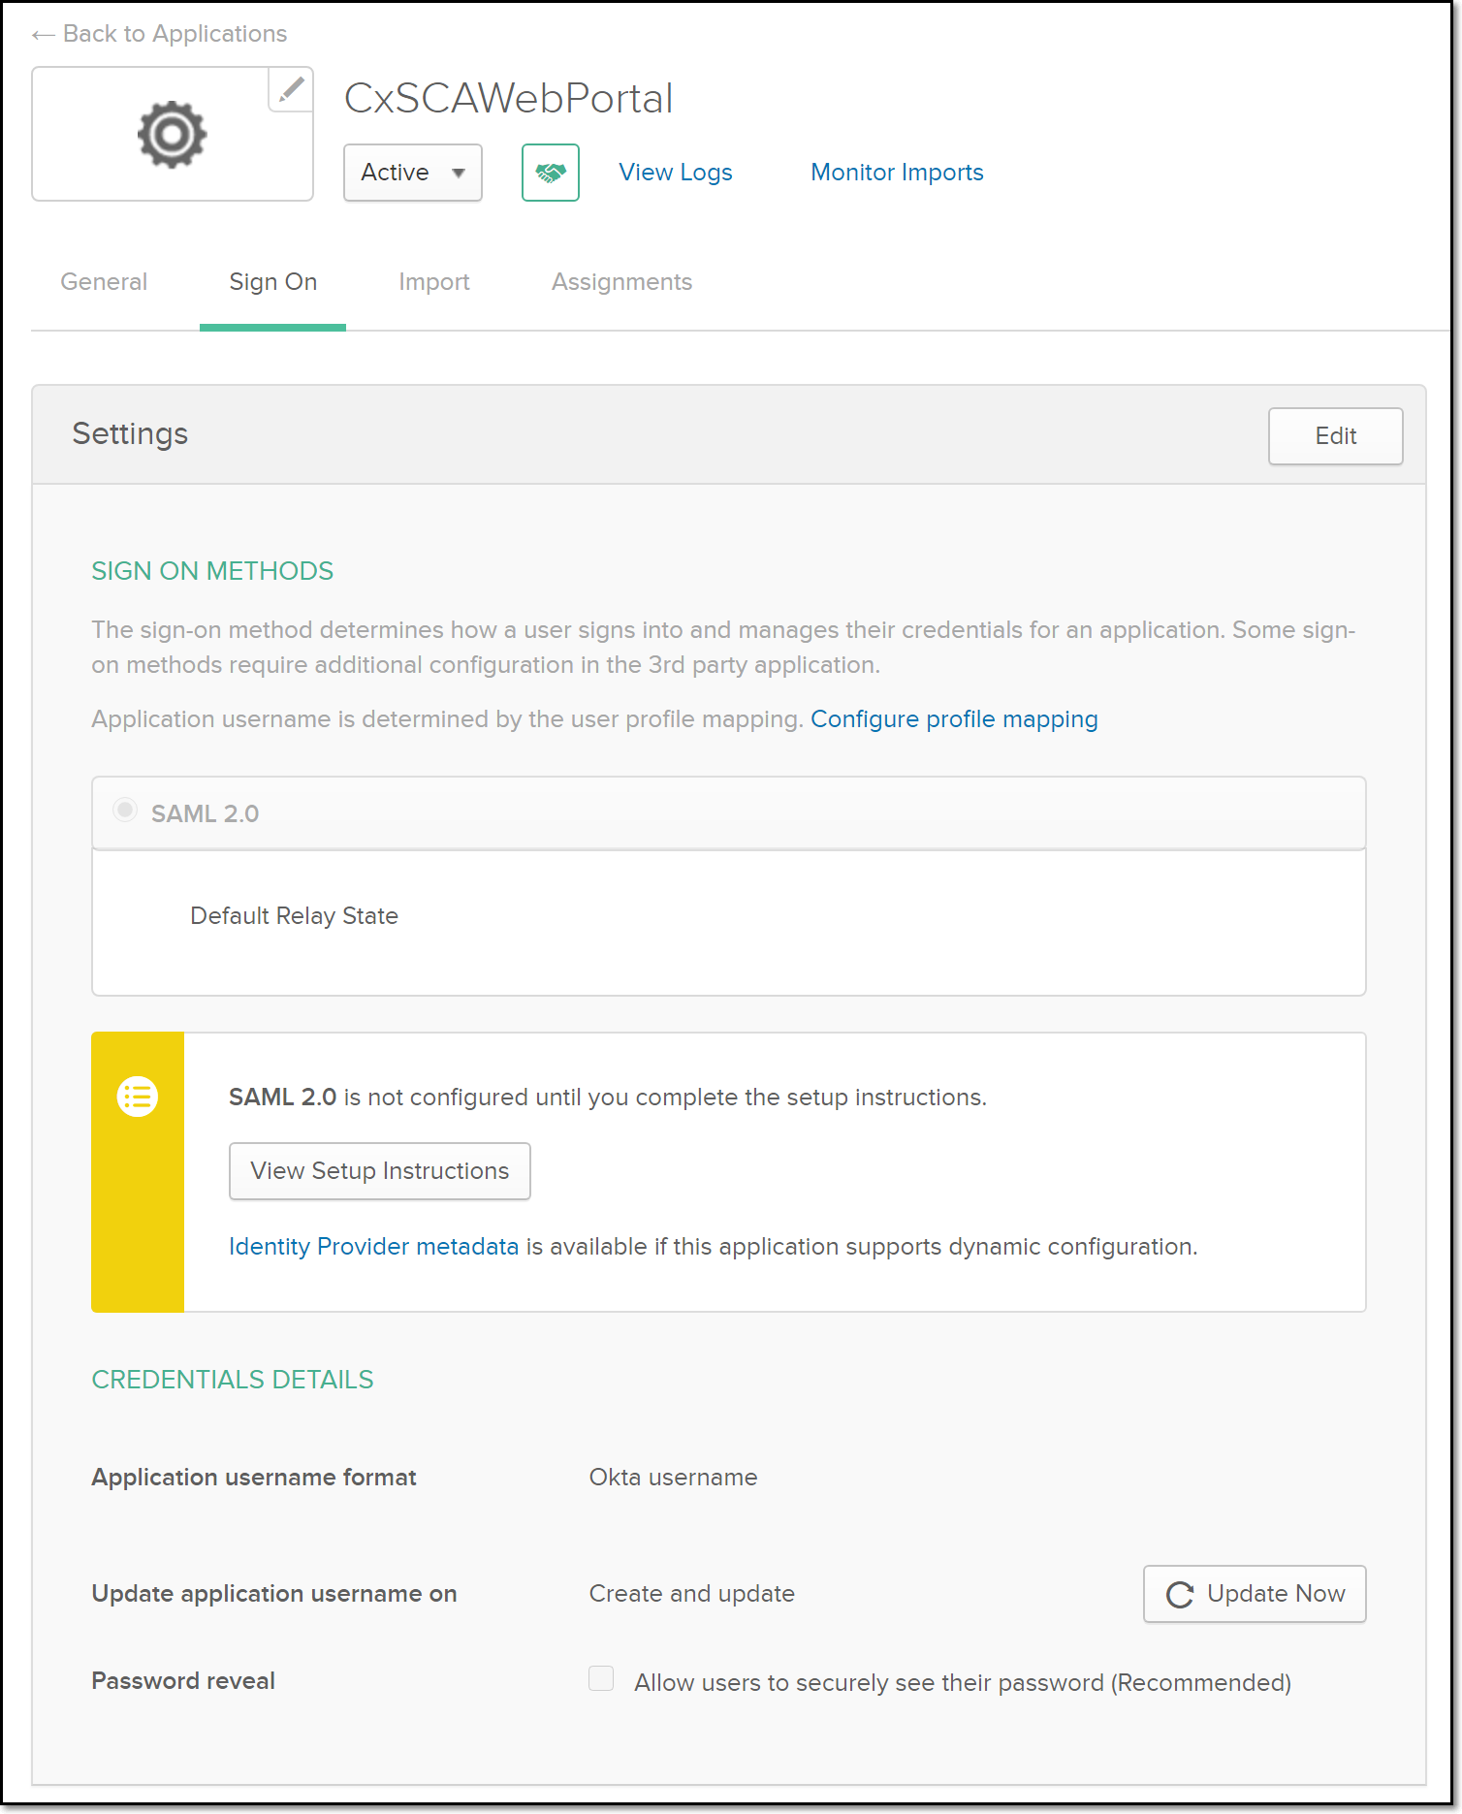Click the pencil edit logo icon
The width and height of the screenshot is (1462, 1814).
[x=291, y=90]
